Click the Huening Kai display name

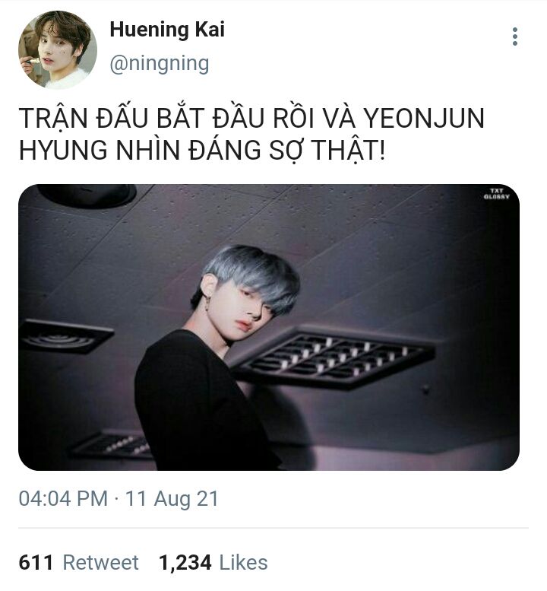point(167,30)
